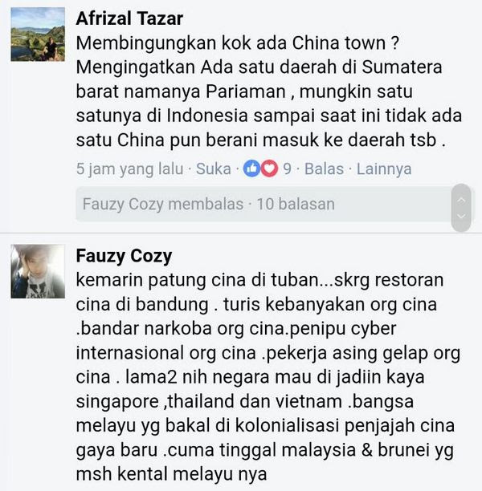Image resolution: width=482 pixels, height=491 pixels.
Task: Click the down chevron on the scroll handle
Action: click(x=461, y=216)
